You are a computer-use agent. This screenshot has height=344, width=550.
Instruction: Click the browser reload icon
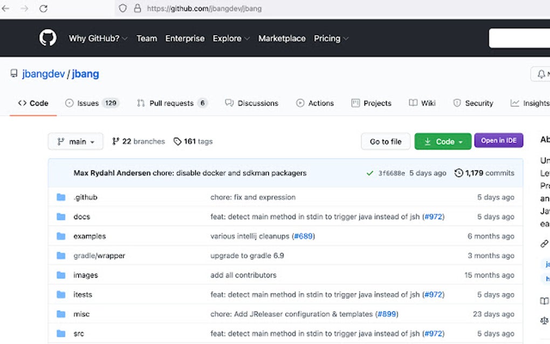[44, 9]
